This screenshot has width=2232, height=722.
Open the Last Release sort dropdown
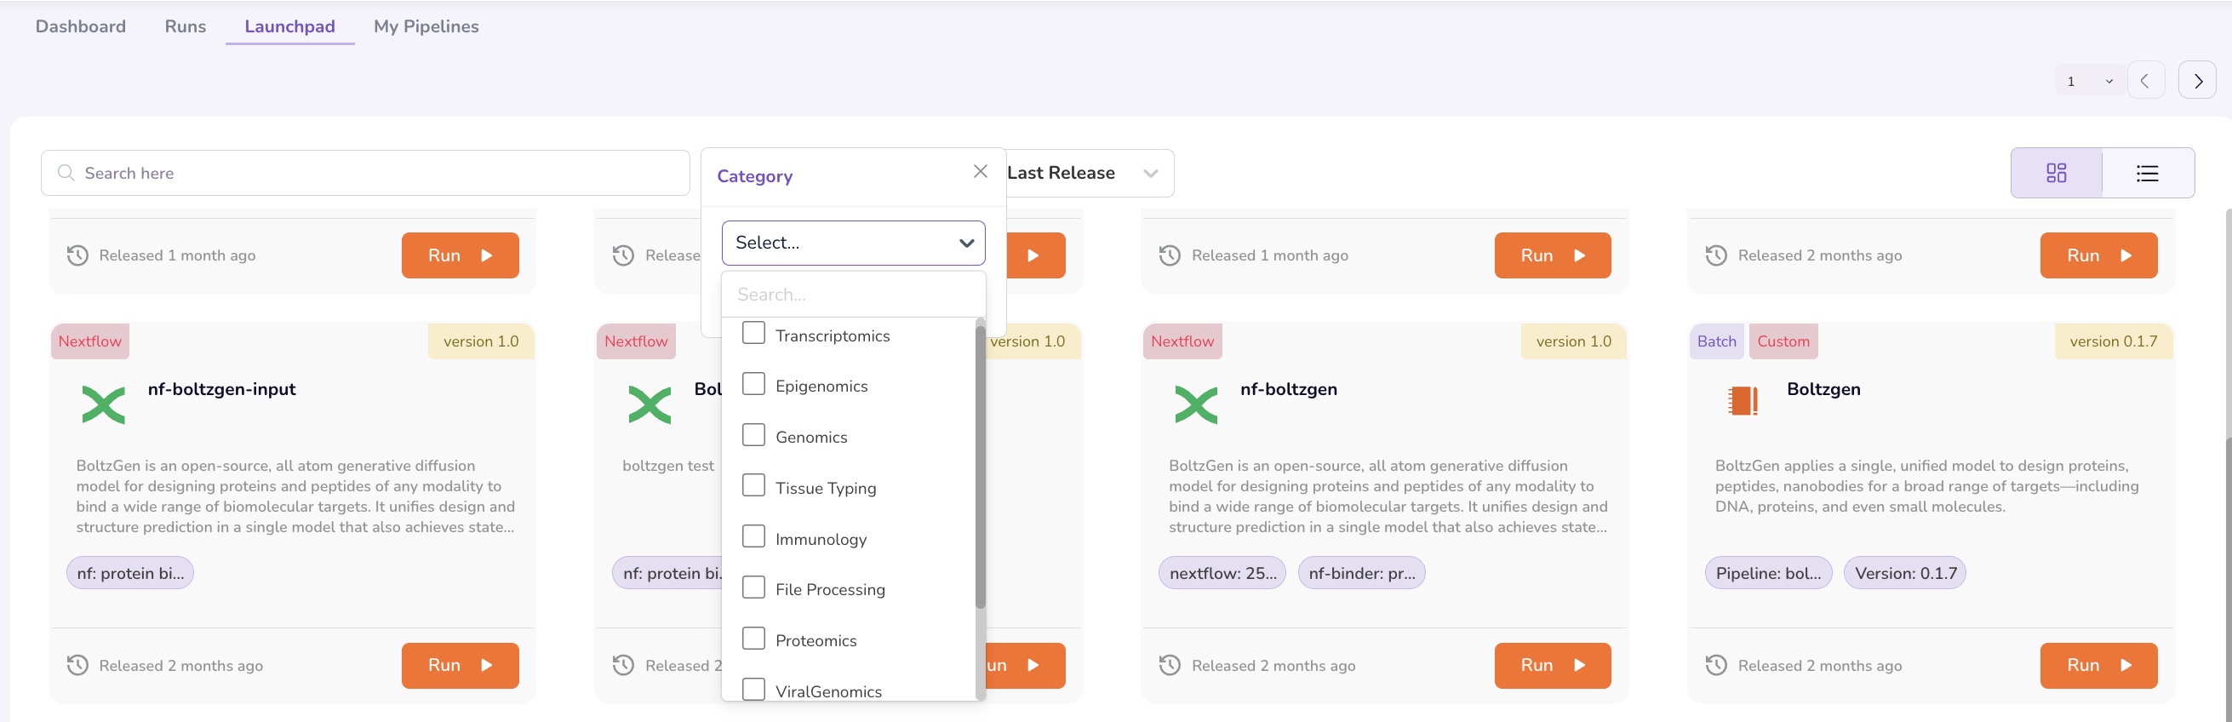click(x=1089, y=174)
